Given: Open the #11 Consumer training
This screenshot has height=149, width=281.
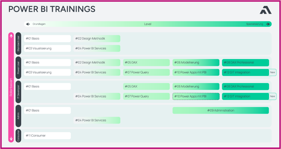Looking at the screenshot, I should [x=47, y=136].
